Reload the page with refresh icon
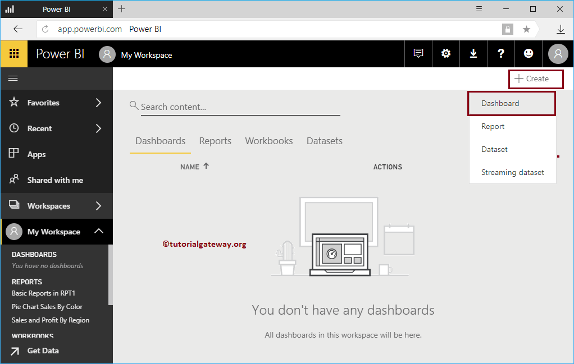Viewport: 574px width, 364px height. 45,29
